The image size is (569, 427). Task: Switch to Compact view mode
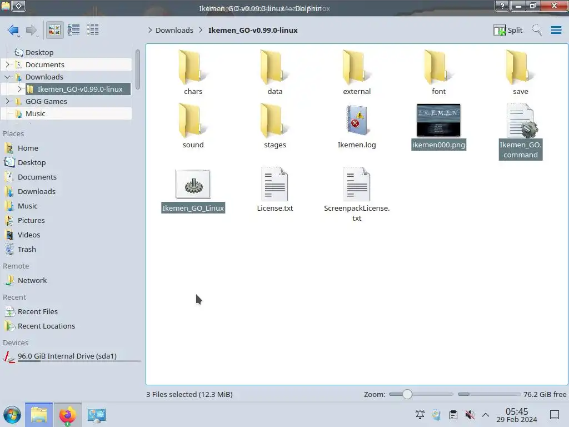(x=74, y=30)
